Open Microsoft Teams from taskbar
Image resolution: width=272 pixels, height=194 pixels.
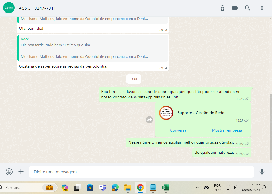103,187
